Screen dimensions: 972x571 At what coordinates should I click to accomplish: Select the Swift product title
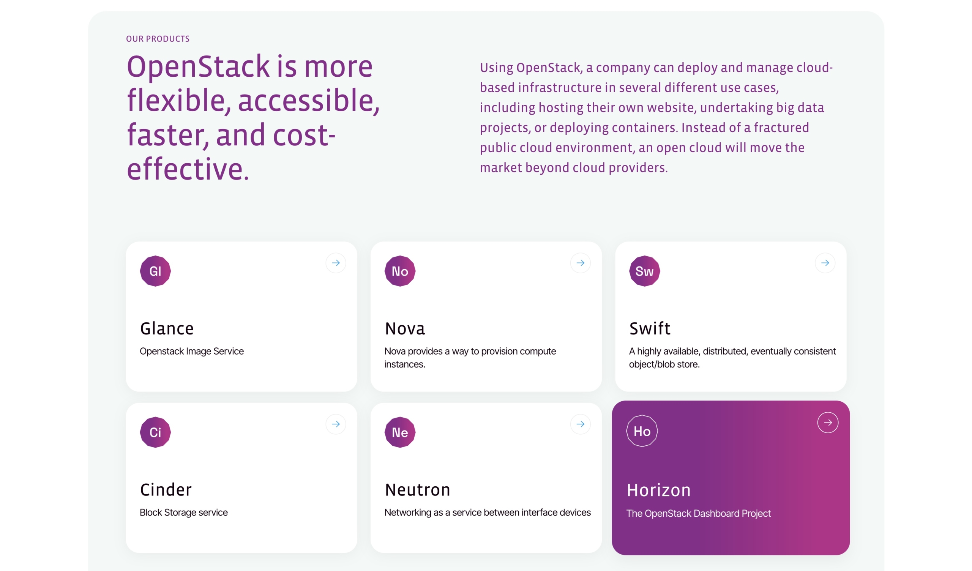650,328
